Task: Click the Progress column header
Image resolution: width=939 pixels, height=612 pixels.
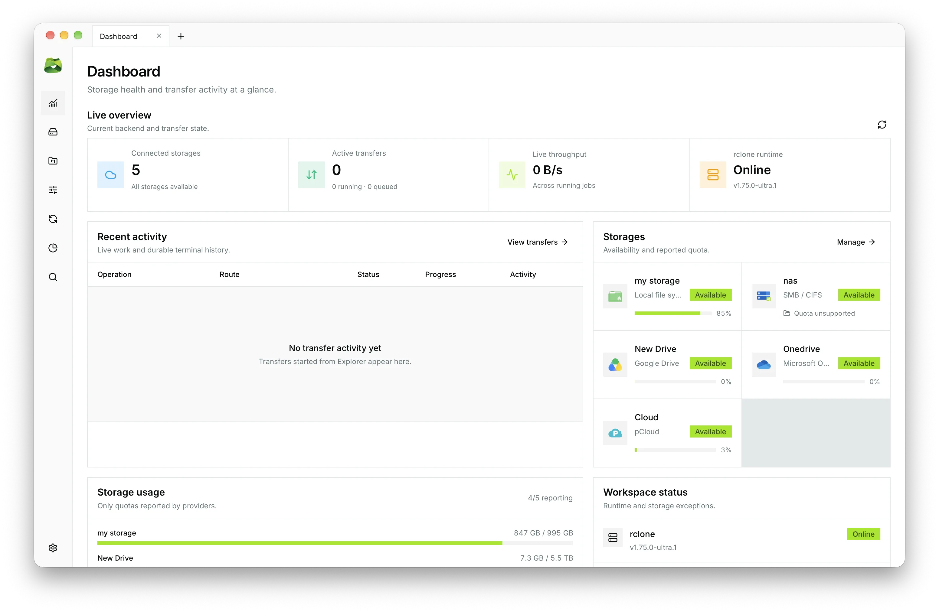Action: 440,275
